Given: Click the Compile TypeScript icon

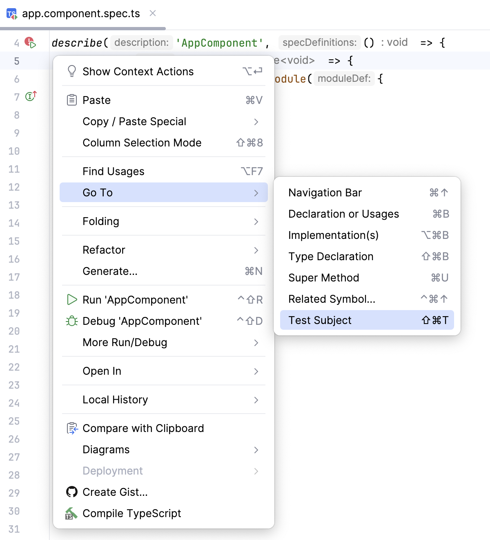Looking at the screenshot, I should [72, 513].
